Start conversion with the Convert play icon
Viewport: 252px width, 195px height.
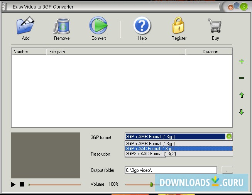[98, 25]
